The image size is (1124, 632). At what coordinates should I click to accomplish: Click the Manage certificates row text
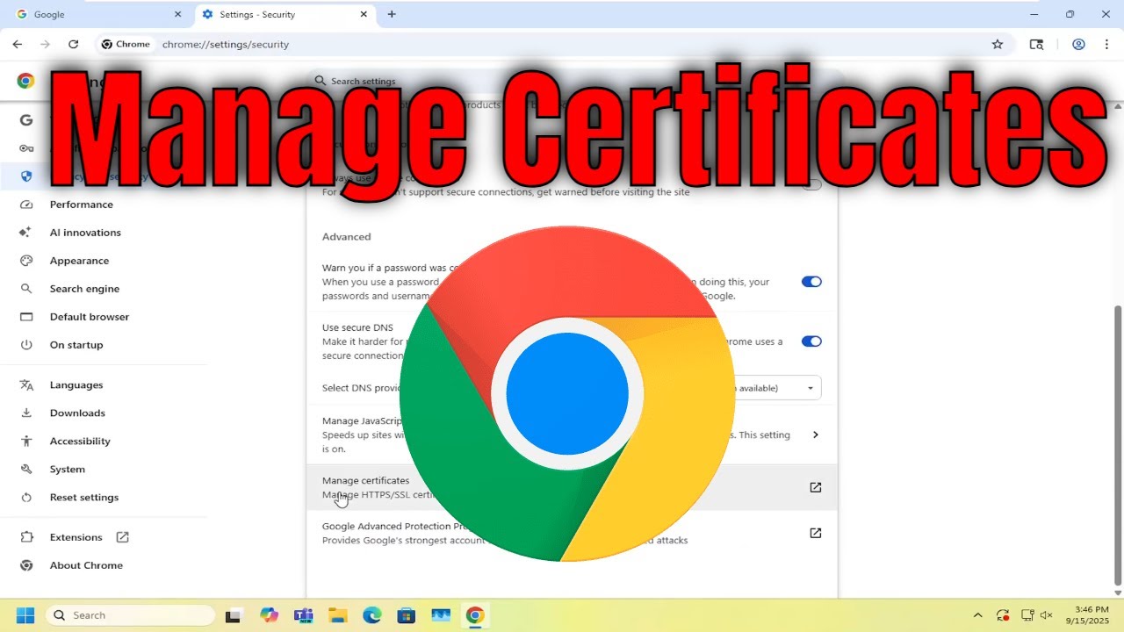coord(365,481)
